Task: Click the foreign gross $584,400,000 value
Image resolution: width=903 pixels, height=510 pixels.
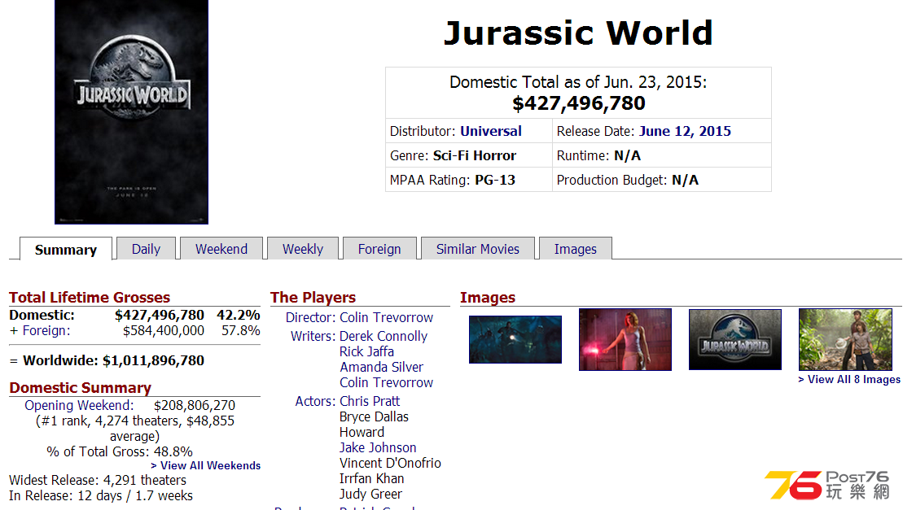Action: coord(164,330)
